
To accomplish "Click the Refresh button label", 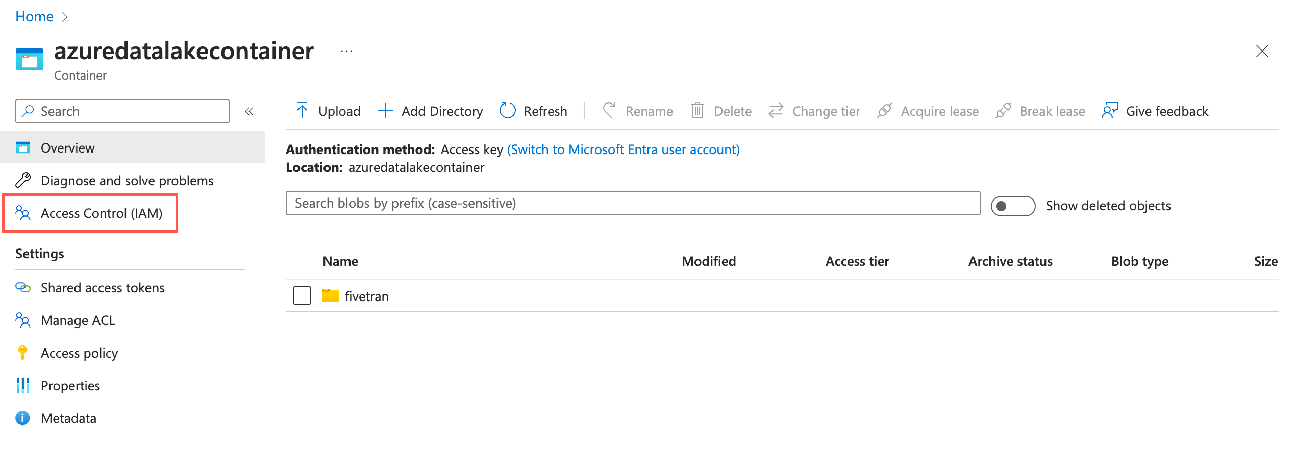I will tap(545, 111).
